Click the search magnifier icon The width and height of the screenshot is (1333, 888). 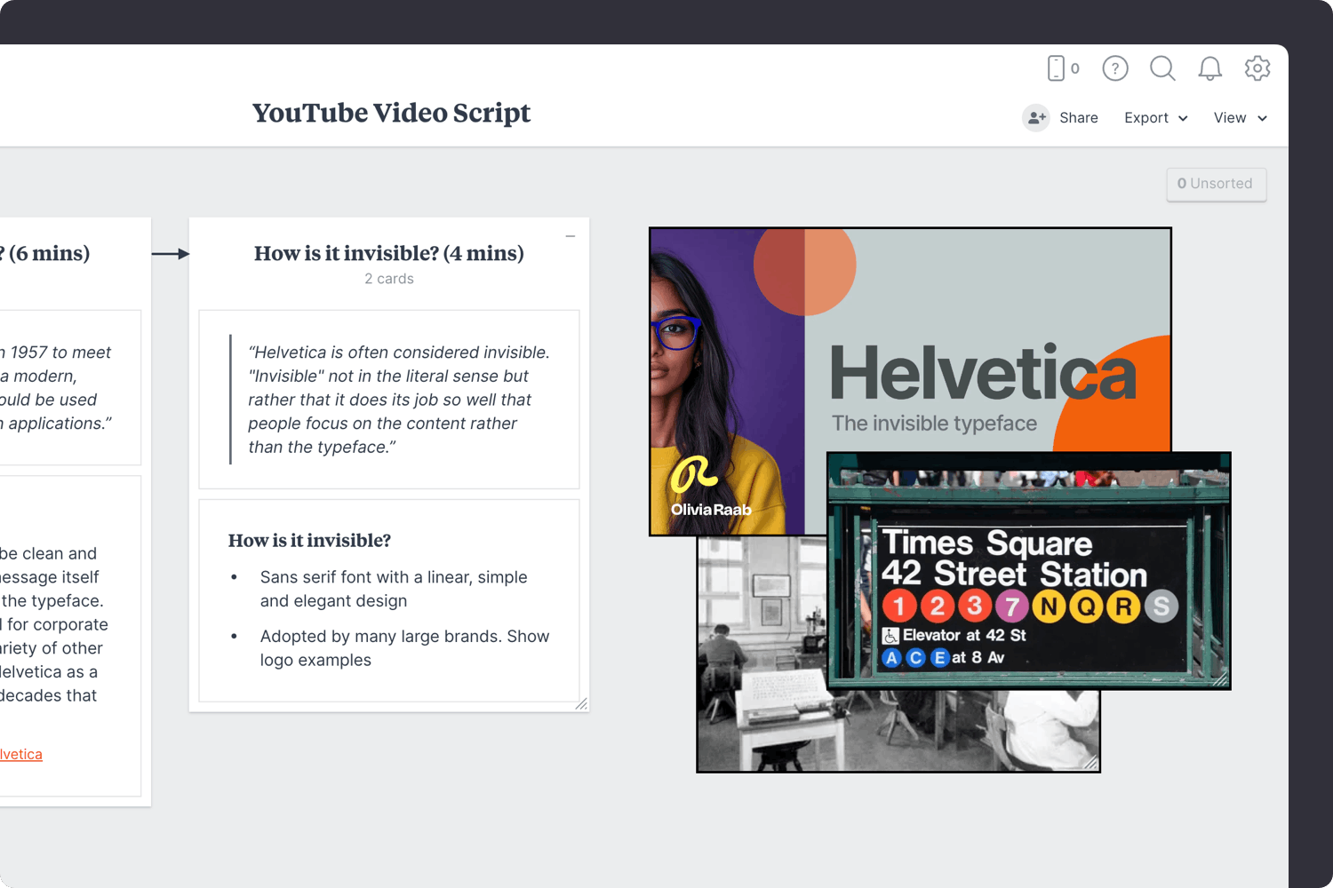coord(1162,68)
